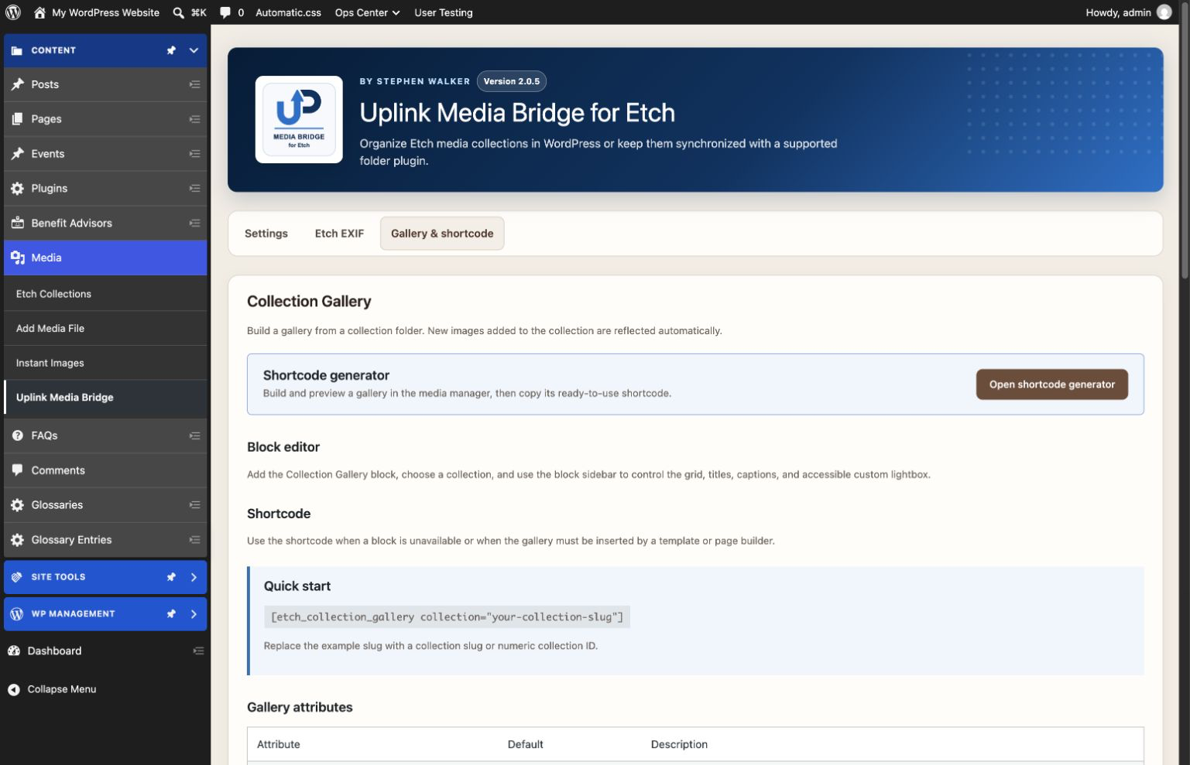Click the Comments speech bubble icon in sidebar

point(17,470)
